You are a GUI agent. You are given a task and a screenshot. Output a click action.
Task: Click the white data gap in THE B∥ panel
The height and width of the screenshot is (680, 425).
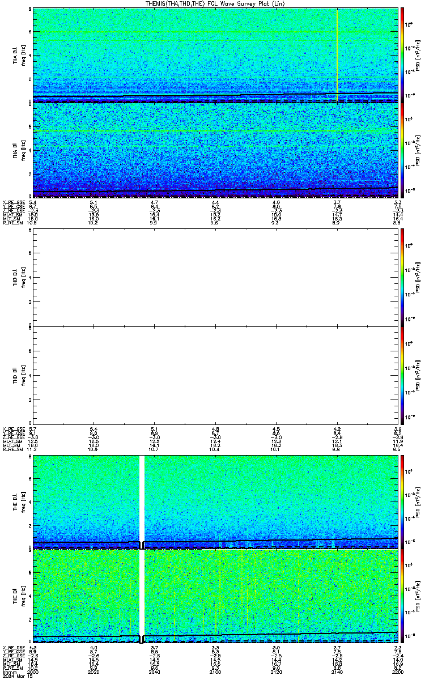[x=142, y=596]
